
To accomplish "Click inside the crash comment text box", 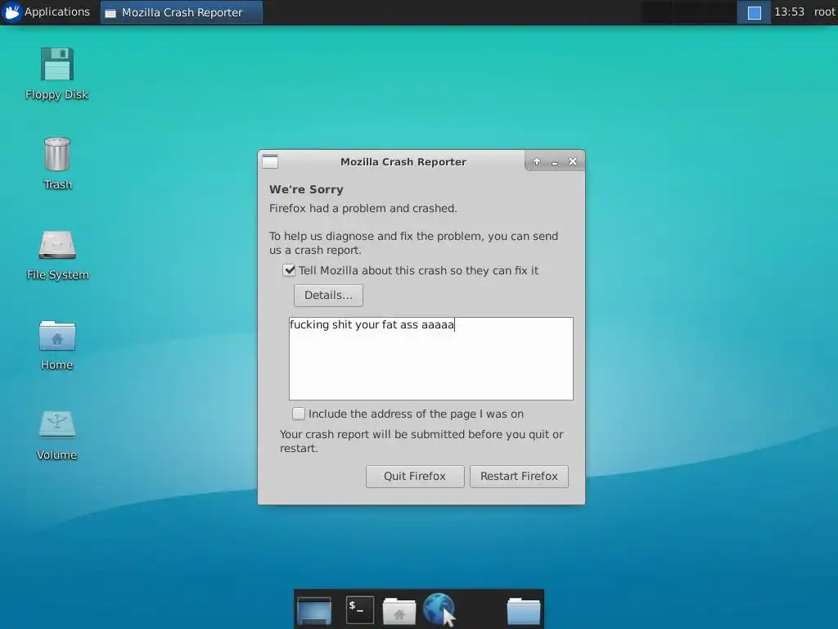I will [x=430, y=359].
